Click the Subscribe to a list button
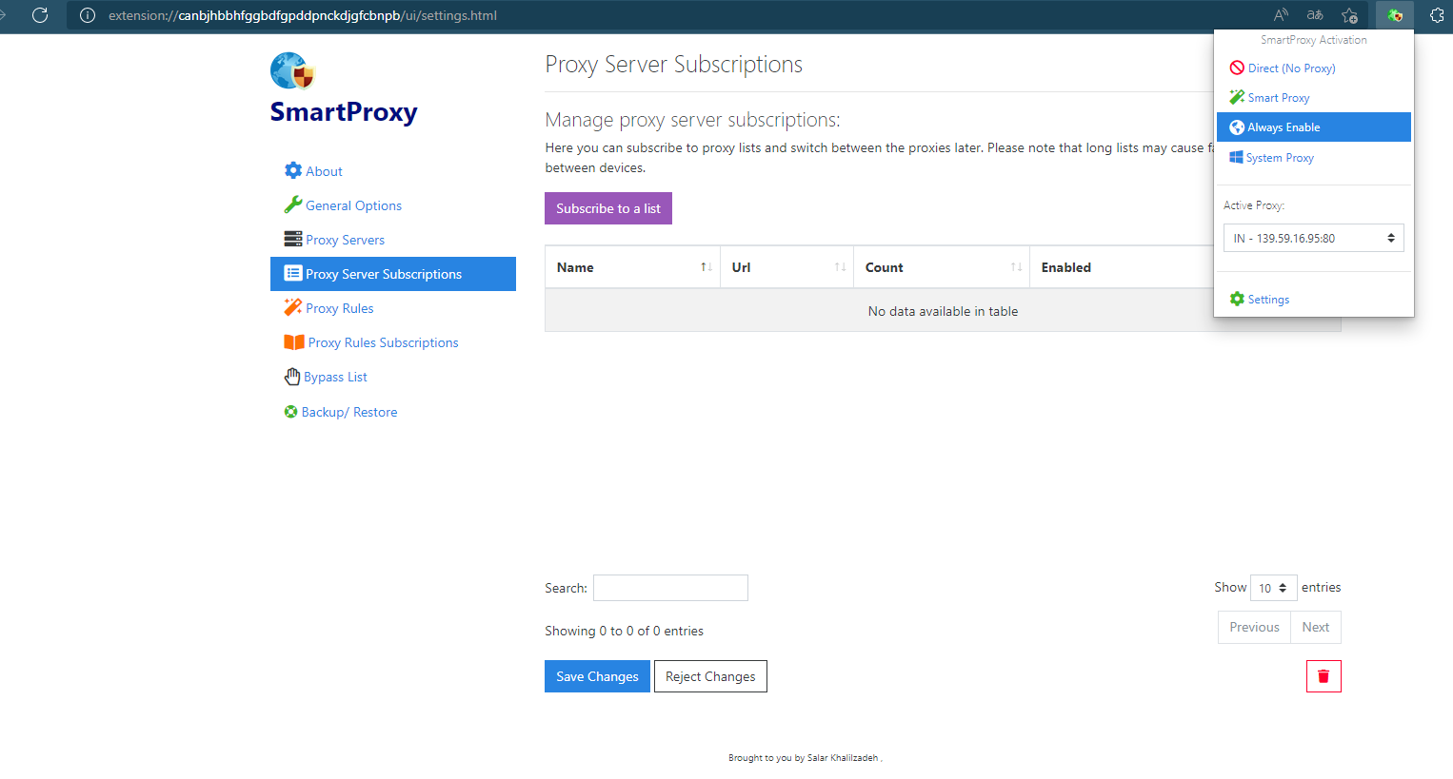The image size is (1453, 779). 608,208
